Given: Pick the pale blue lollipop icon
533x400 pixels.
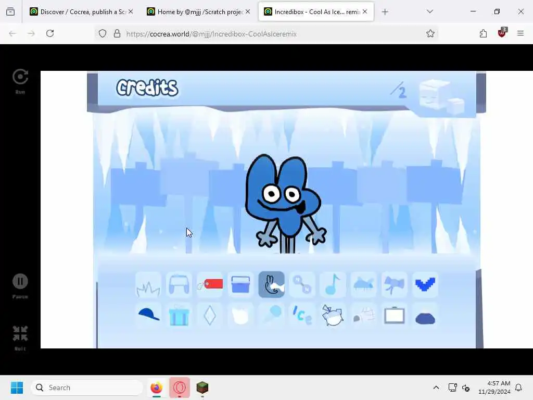Looking at the screenshot, I should [x=271, y=315].
